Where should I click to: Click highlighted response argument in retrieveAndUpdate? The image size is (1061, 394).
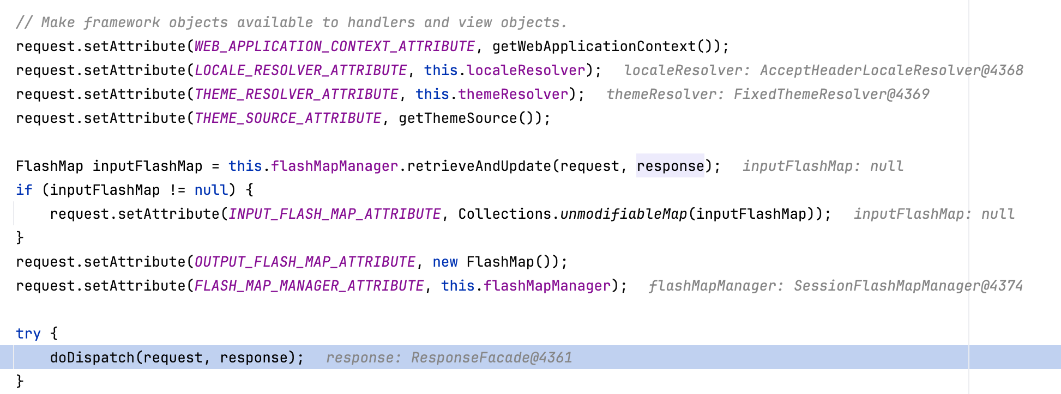670,166
